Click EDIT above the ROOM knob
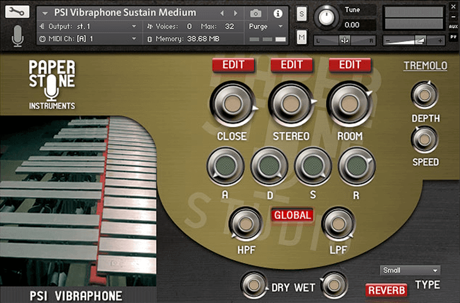460x303 pixels. (x=350, y=65)
